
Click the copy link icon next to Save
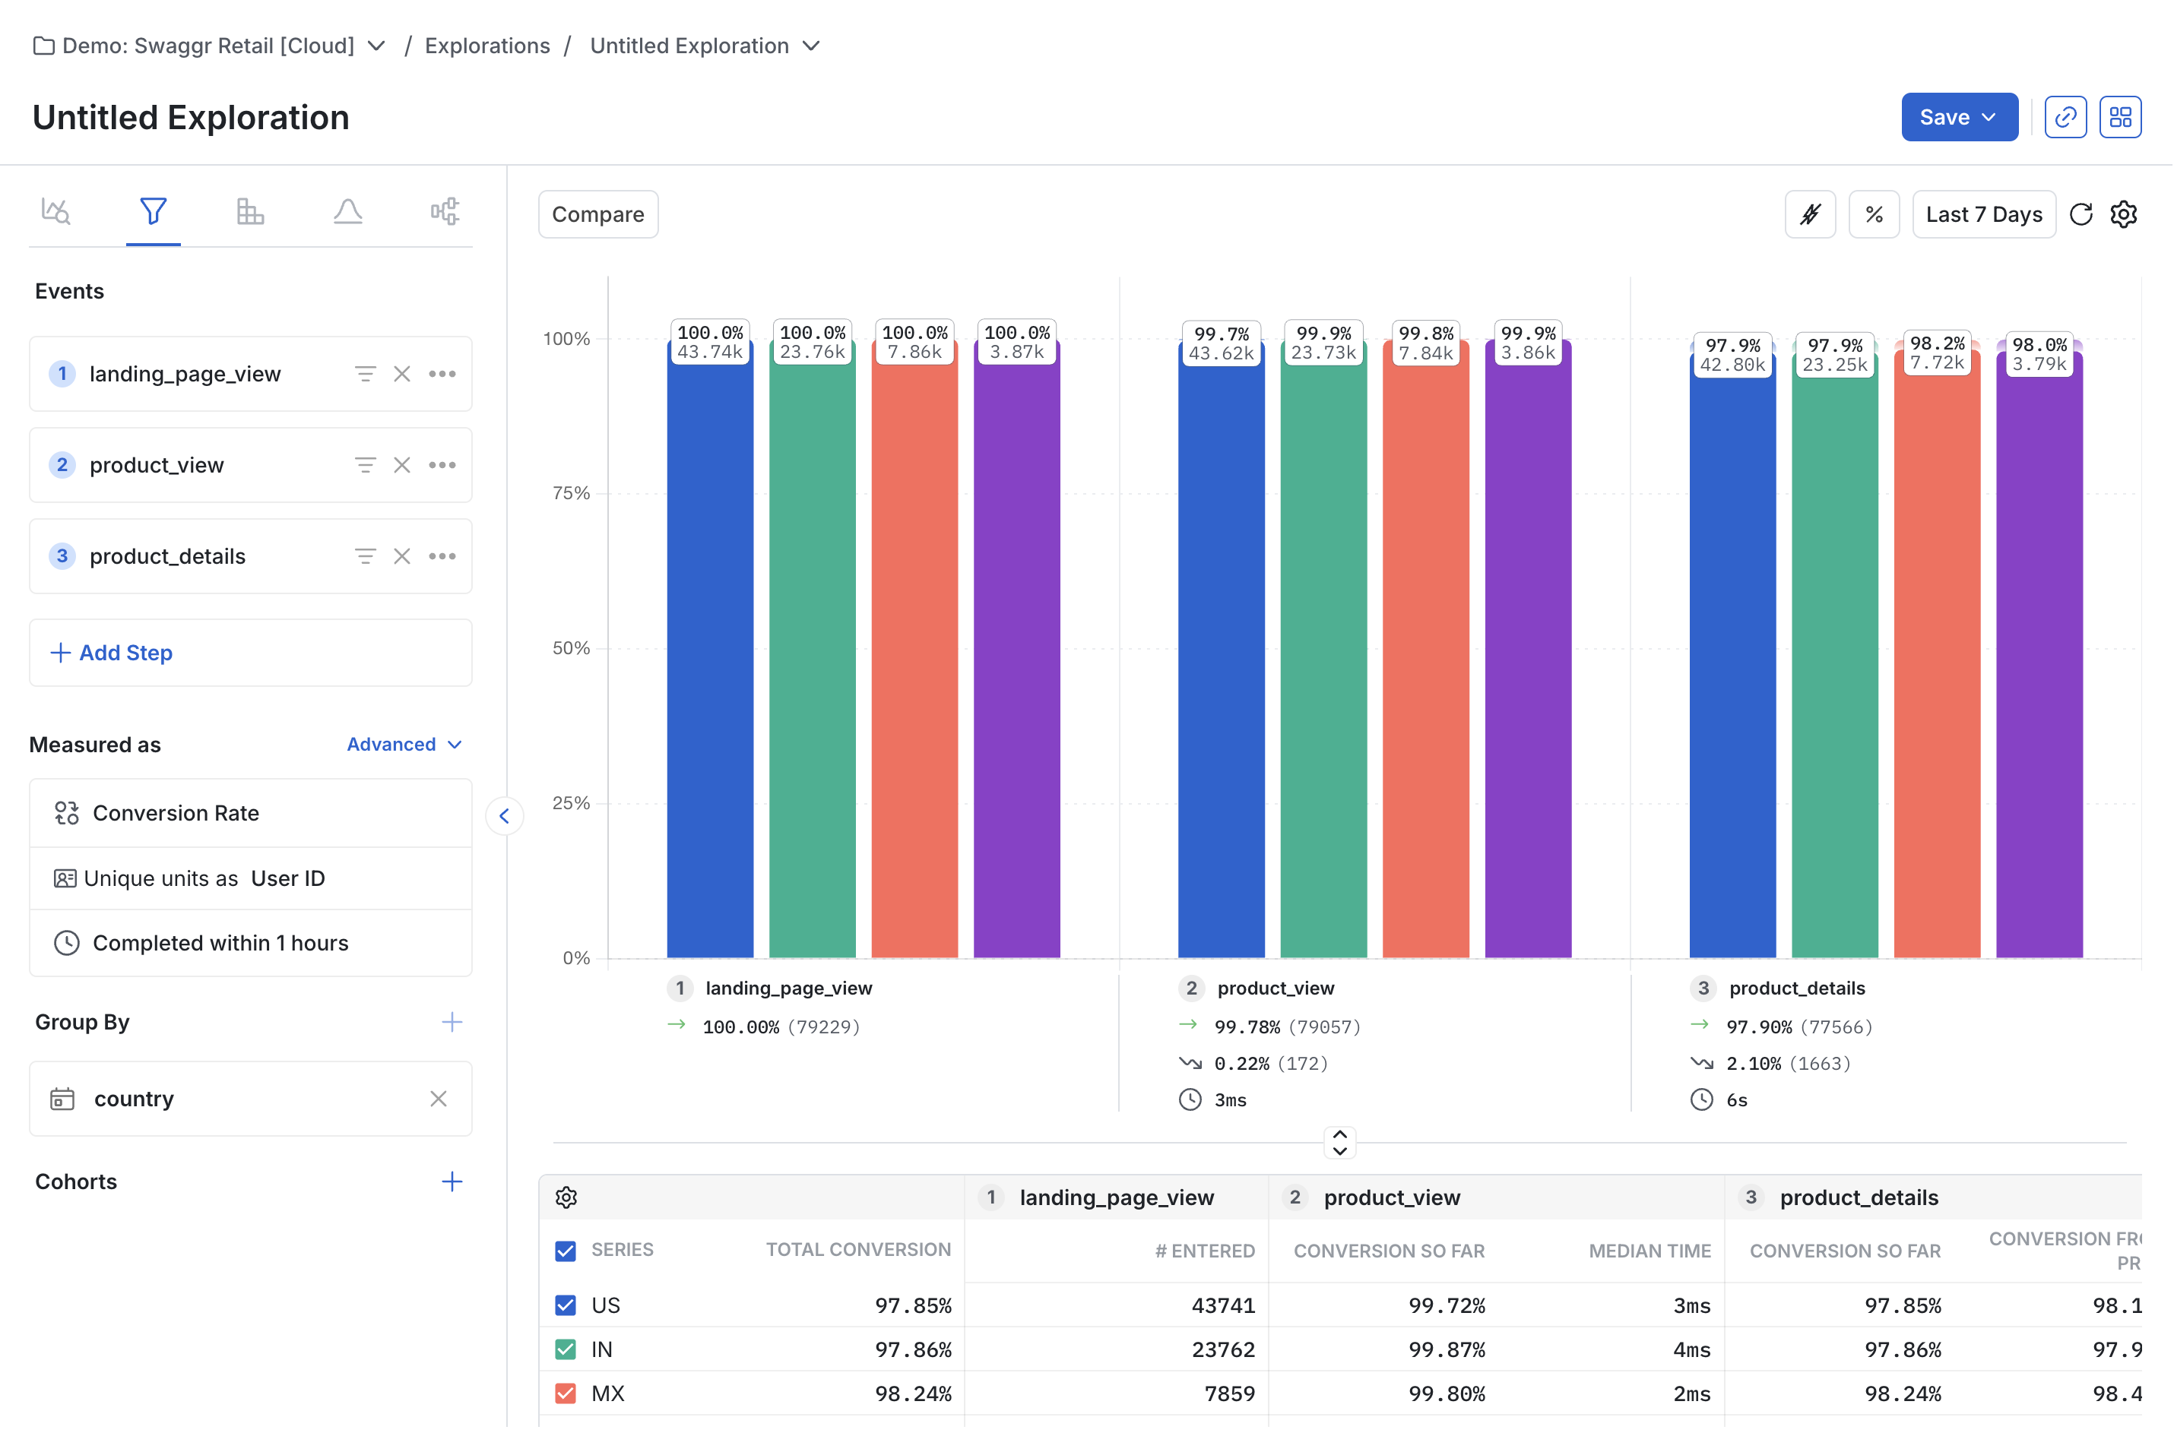click(x=2065, y=116)
